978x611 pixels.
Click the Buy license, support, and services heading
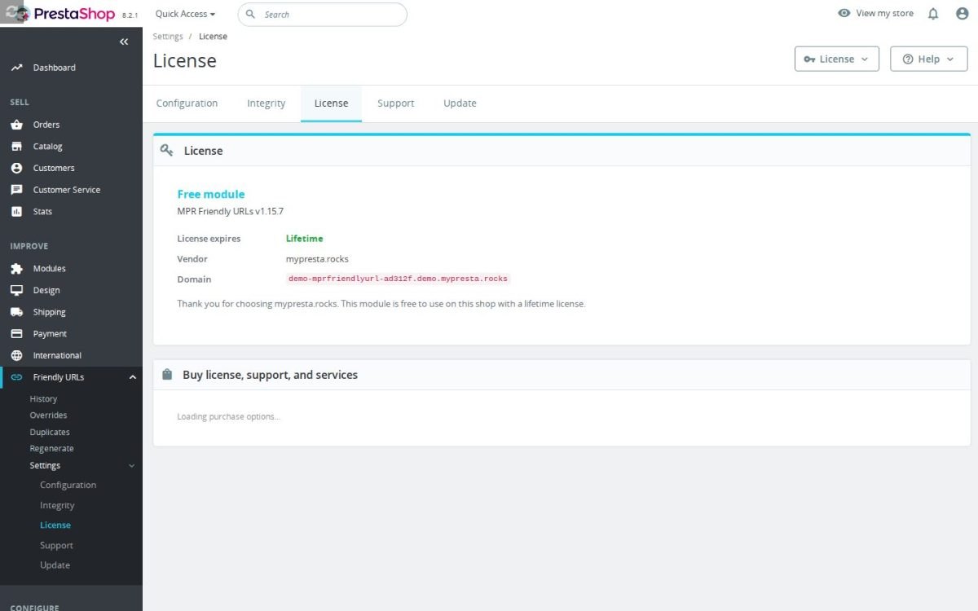pyautogui.click(x=270, y=375)
